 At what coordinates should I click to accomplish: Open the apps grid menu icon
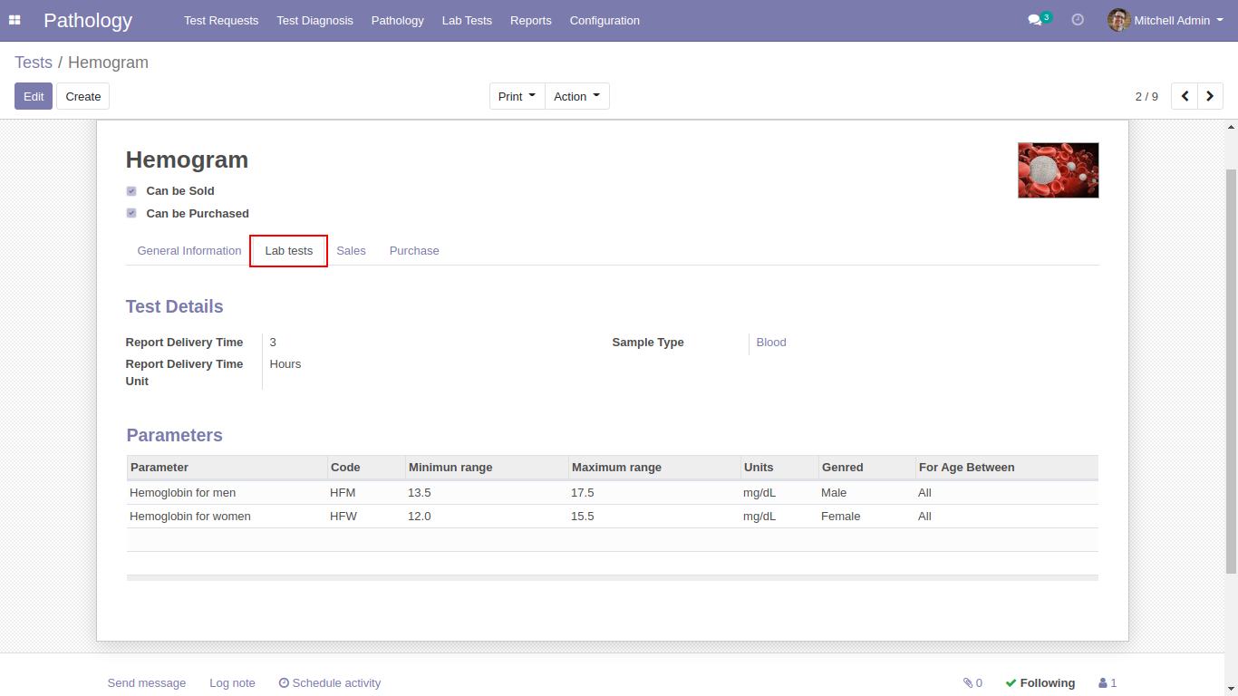pyautogui.click(x=15, y=20)
